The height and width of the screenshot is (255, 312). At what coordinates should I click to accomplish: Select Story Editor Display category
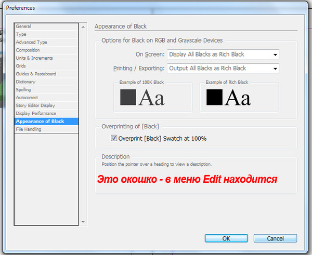46,105
